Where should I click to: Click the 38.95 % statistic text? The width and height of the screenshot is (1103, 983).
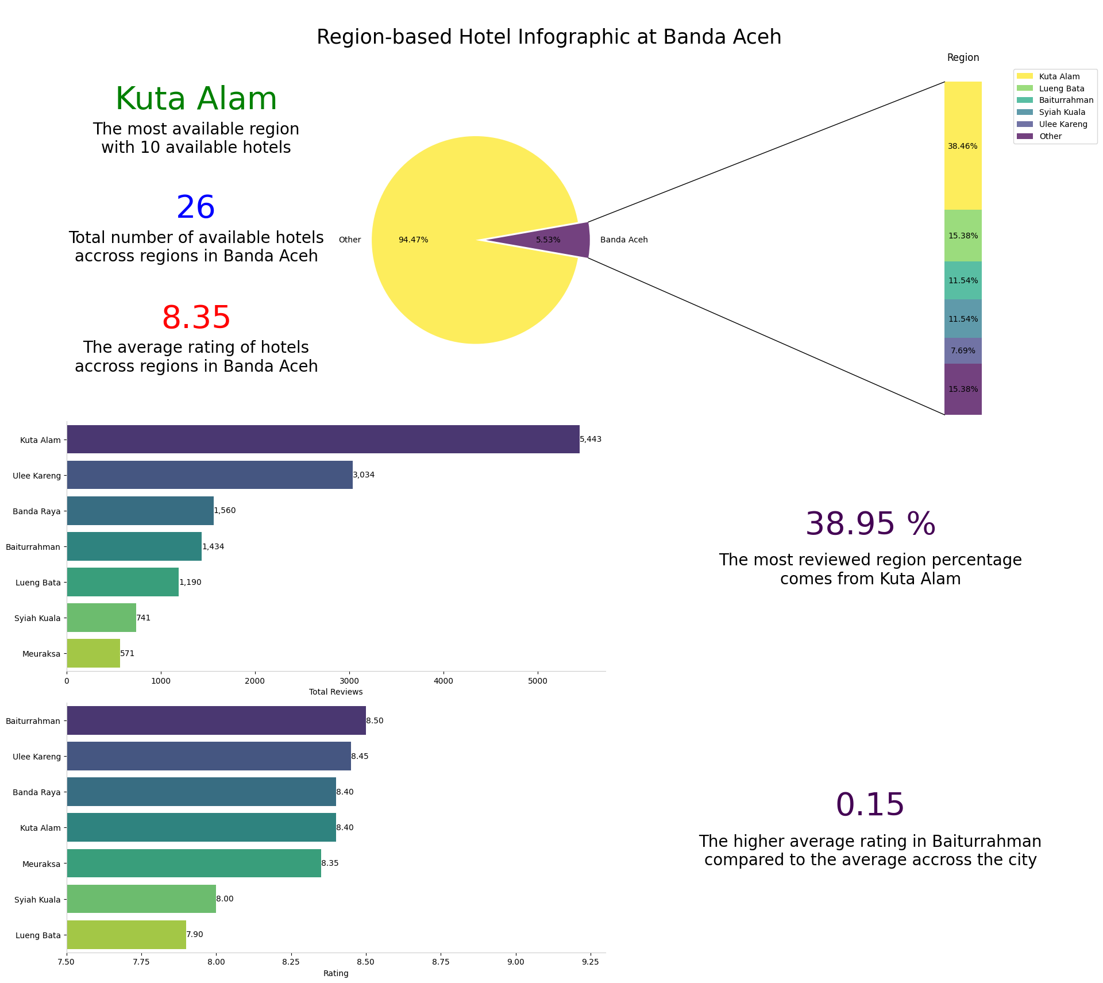pos(870,524)
